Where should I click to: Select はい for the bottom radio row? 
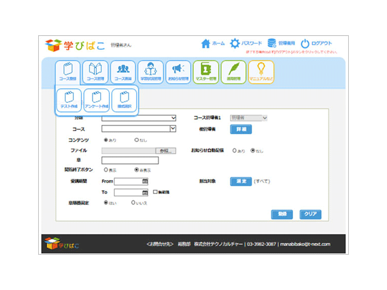106,203
